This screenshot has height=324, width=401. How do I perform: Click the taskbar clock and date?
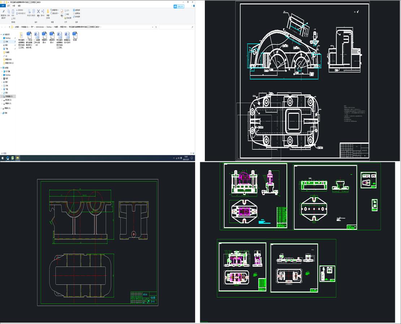click(185, 158)
